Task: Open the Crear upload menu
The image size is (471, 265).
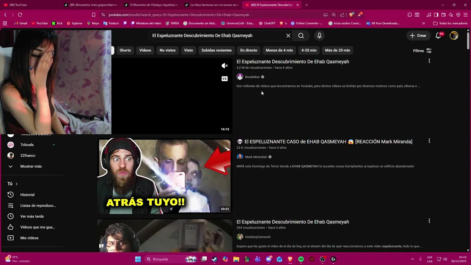Action: (x=418, y=36)
